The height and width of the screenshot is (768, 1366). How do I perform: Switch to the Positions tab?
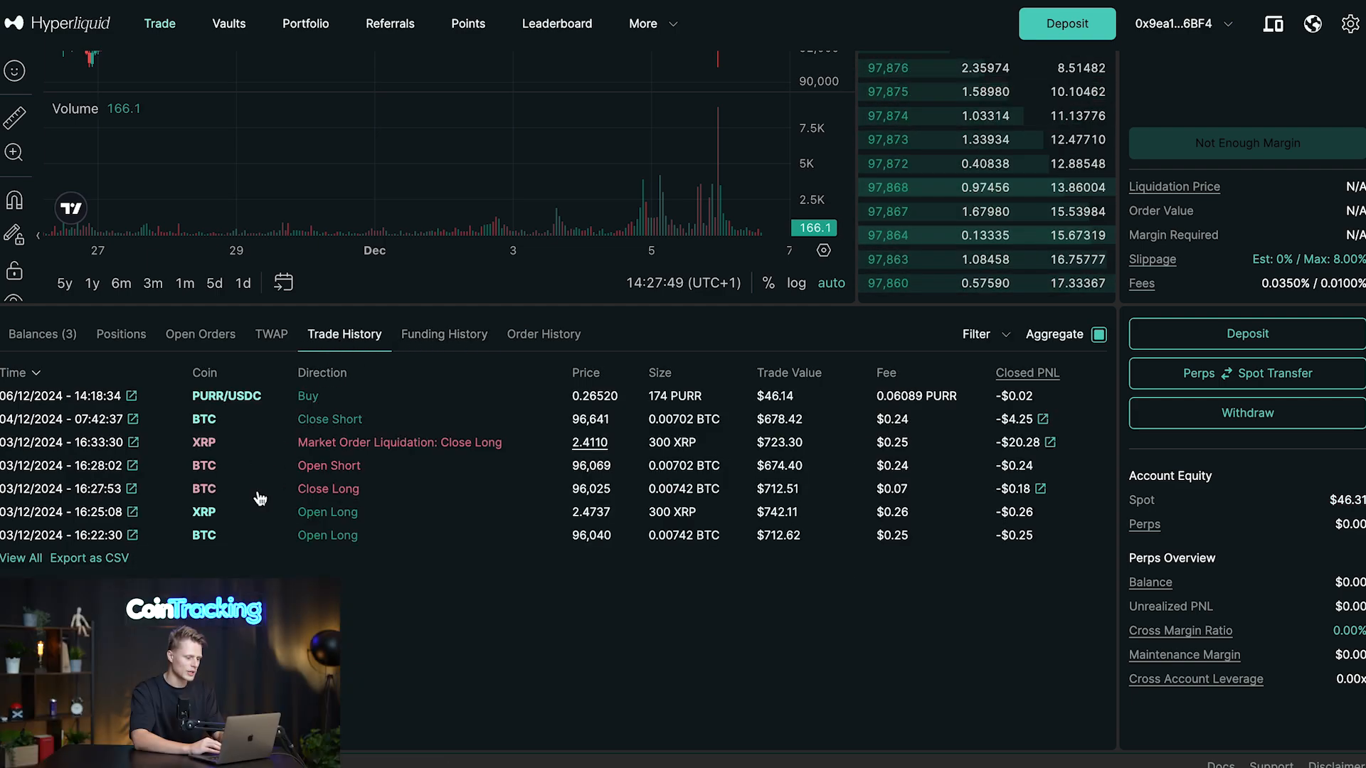point(121,334)
